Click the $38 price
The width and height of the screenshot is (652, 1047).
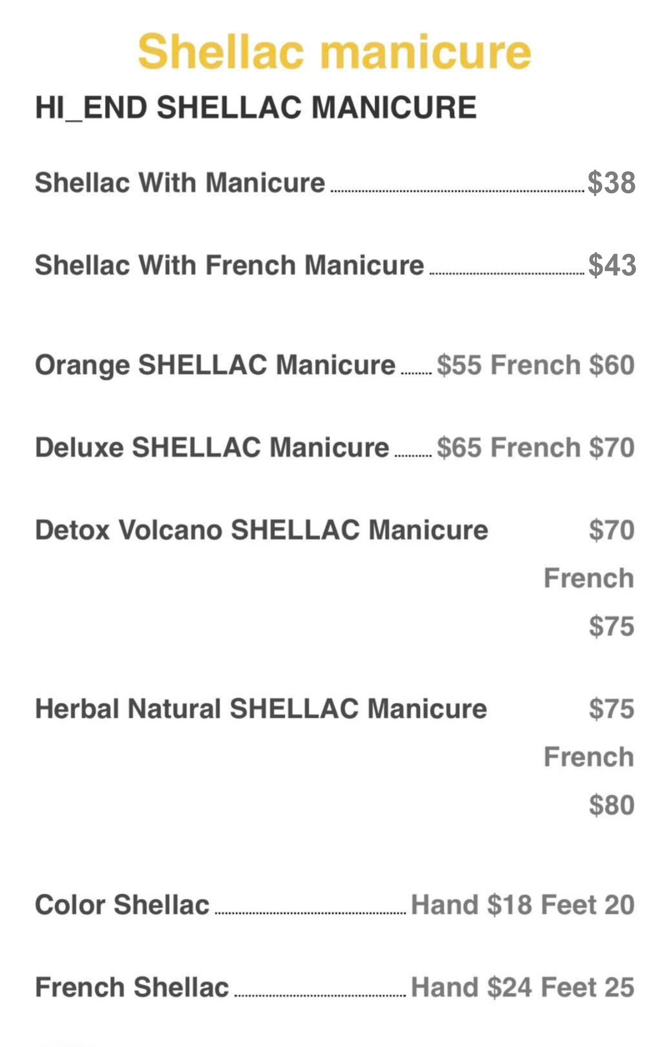click(611, 182)
